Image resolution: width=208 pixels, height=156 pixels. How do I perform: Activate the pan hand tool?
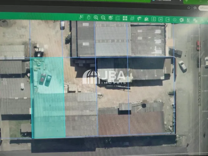pos(89,17)
